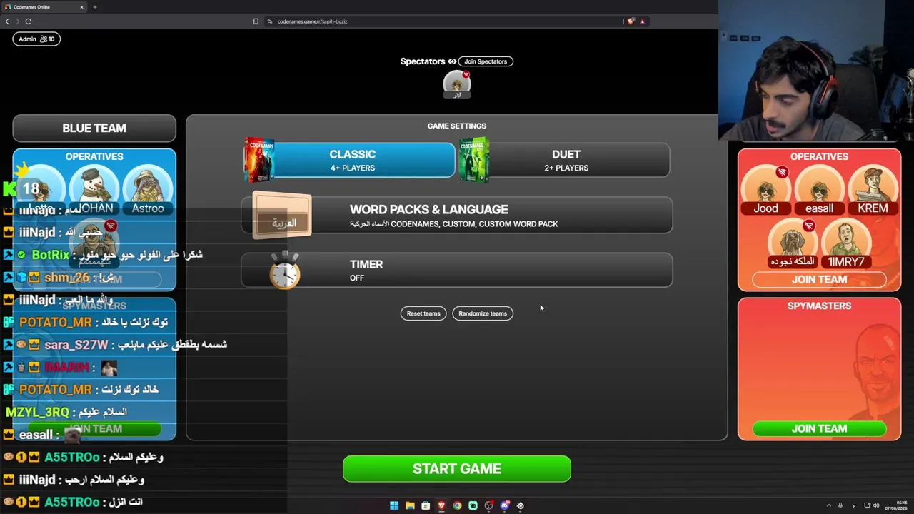Image resolution: width=914 pixels, height=514 pixels.
Task: Reload the Codenames page
Action: coord(29,21)
